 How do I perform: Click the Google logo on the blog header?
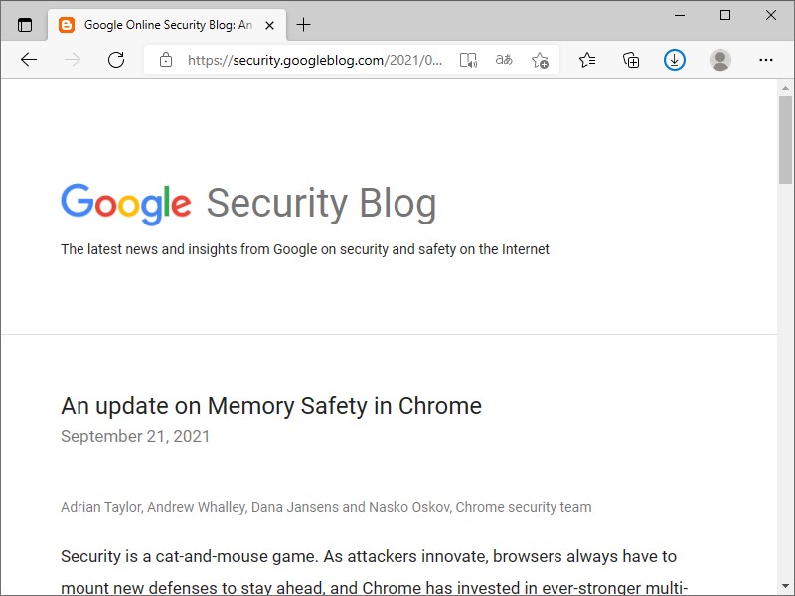125,204
